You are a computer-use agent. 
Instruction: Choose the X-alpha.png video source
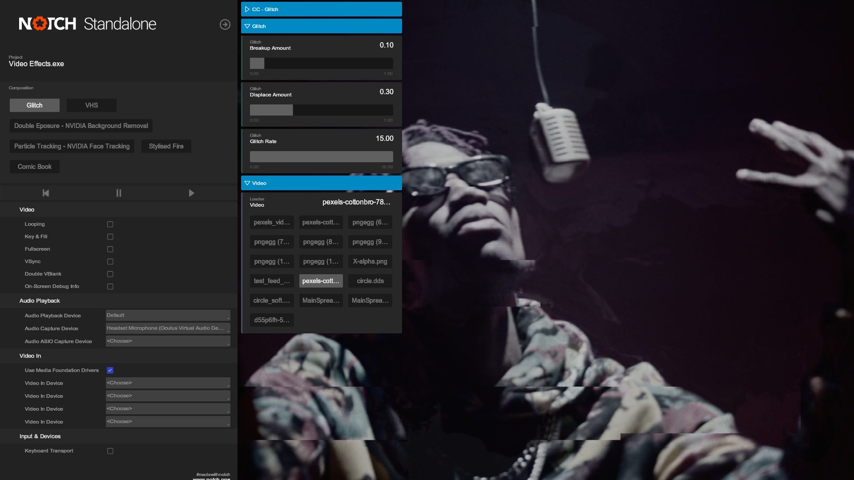(x=370, y=261)
